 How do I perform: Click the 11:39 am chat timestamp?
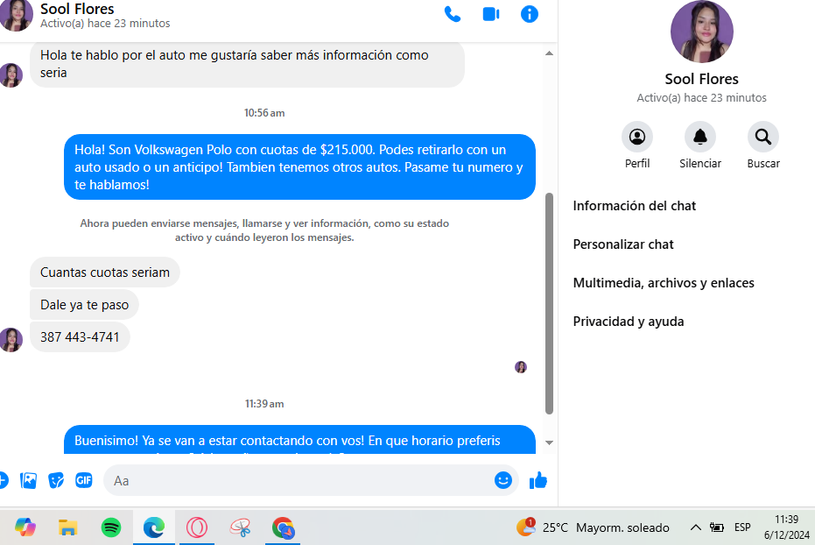pos(264,404)
